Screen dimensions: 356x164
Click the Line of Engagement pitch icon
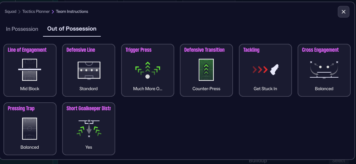[x=30, y=69]
